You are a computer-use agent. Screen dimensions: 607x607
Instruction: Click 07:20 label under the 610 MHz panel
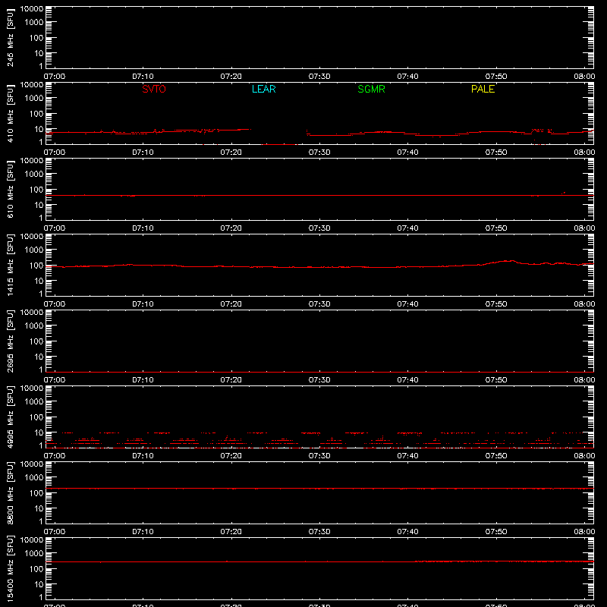pos(231,228)
